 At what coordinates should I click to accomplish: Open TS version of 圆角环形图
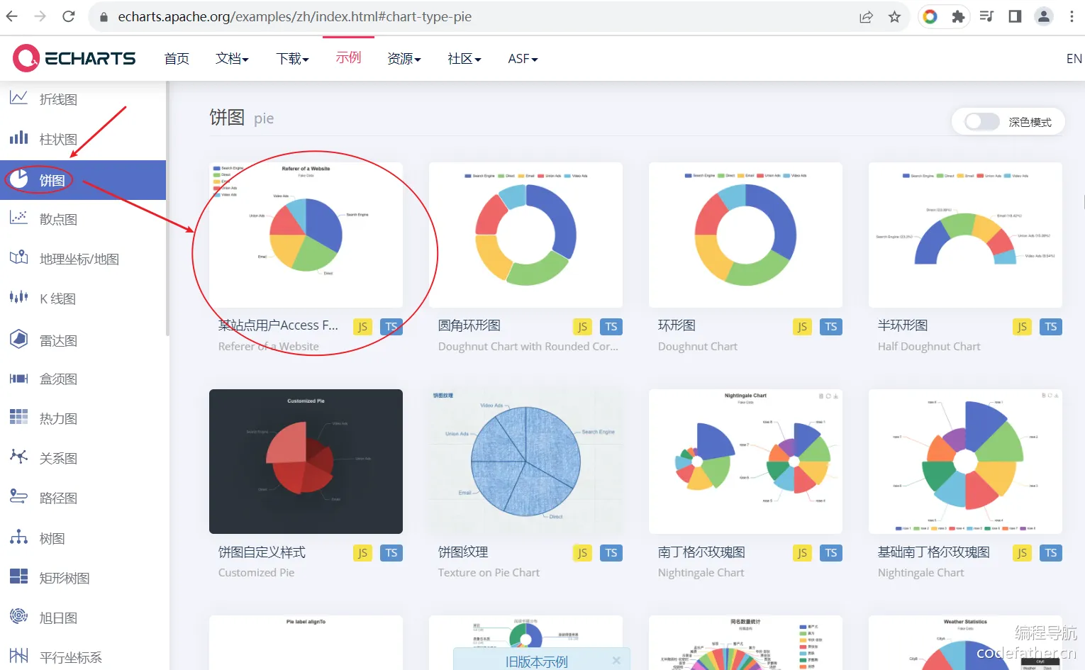tap(611, 326)
